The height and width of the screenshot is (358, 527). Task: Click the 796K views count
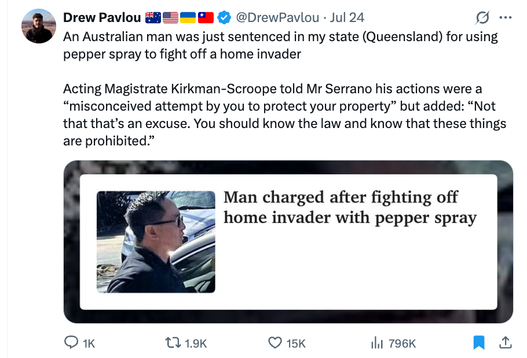(x=402, y=344)
